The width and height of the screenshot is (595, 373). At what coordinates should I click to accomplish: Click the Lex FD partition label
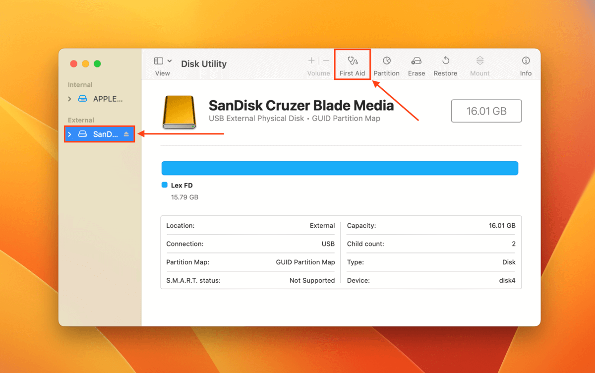point(181,185)
